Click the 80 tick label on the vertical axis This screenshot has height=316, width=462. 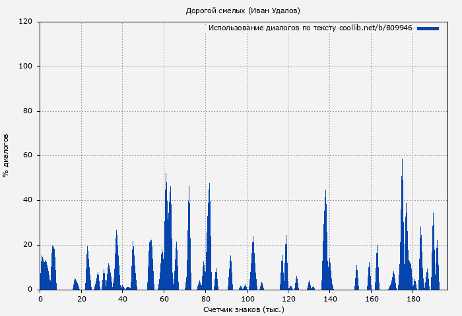tap(28, 111)
